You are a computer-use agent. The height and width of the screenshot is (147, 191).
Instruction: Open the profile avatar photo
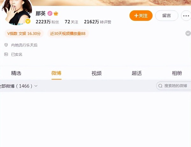(17, 12)
